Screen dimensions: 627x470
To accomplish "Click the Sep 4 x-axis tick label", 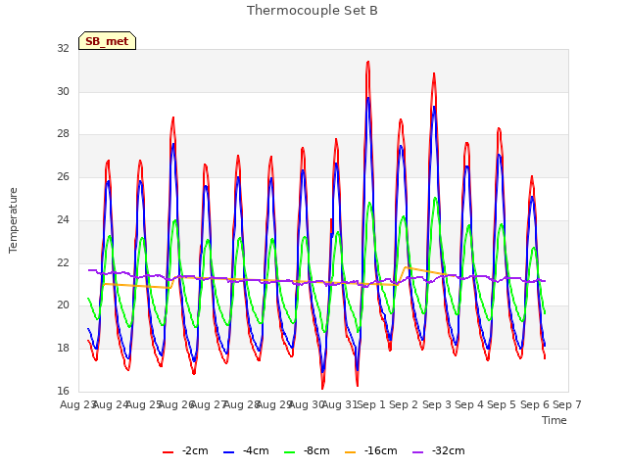I will point(469,404).
